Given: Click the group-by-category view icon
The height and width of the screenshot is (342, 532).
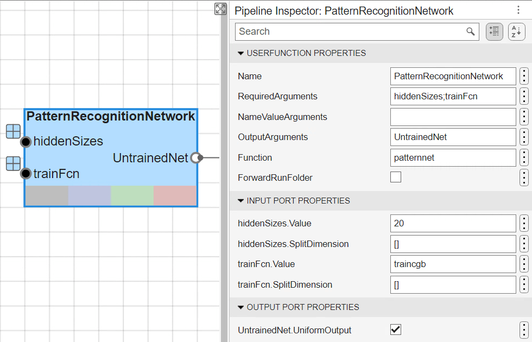Looking at the screenshot, I should pos(494,32).
